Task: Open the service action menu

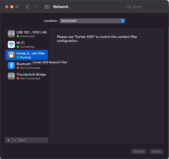Action: [22, 140]
